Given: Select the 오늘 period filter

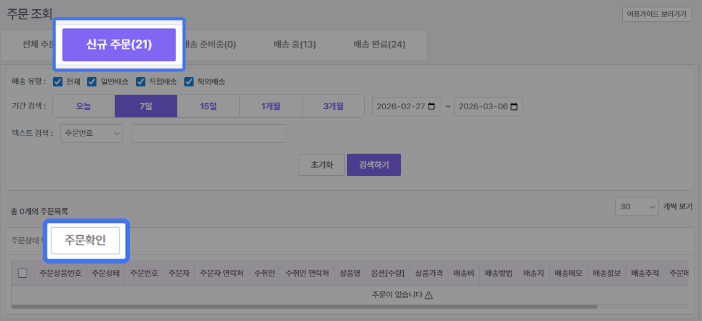Looking at the screenshot, I should point(83,106).
